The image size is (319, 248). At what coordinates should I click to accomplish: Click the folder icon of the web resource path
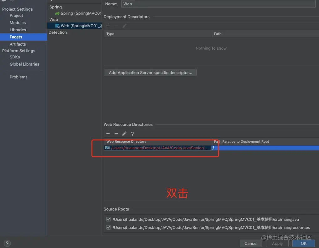(107, 148)
